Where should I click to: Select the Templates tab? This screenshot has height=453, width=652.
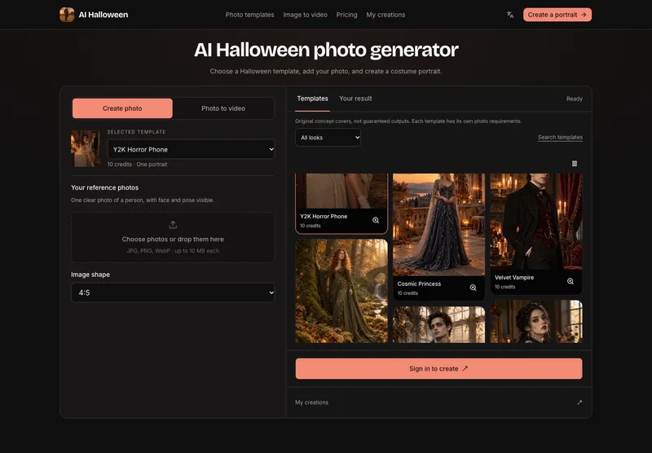pyautogui.click(x=312, y=99)
